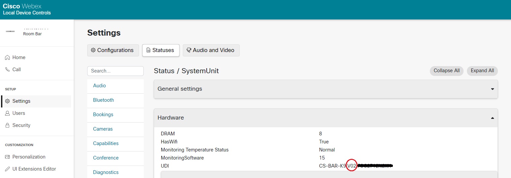Expand the General settings section

click(x=492, y=89)
